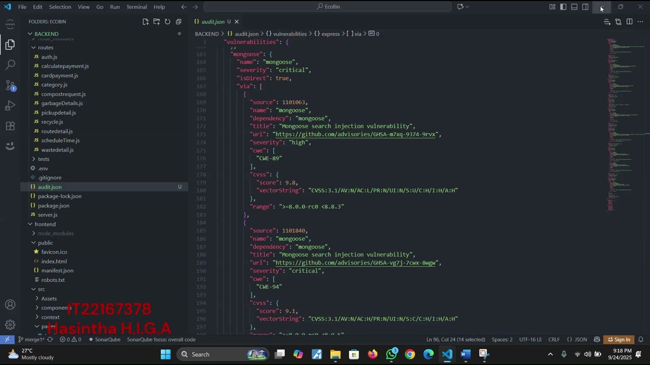650x365 pixels.
Task: Collapse all folders in explorer
Action: [178, 22]
